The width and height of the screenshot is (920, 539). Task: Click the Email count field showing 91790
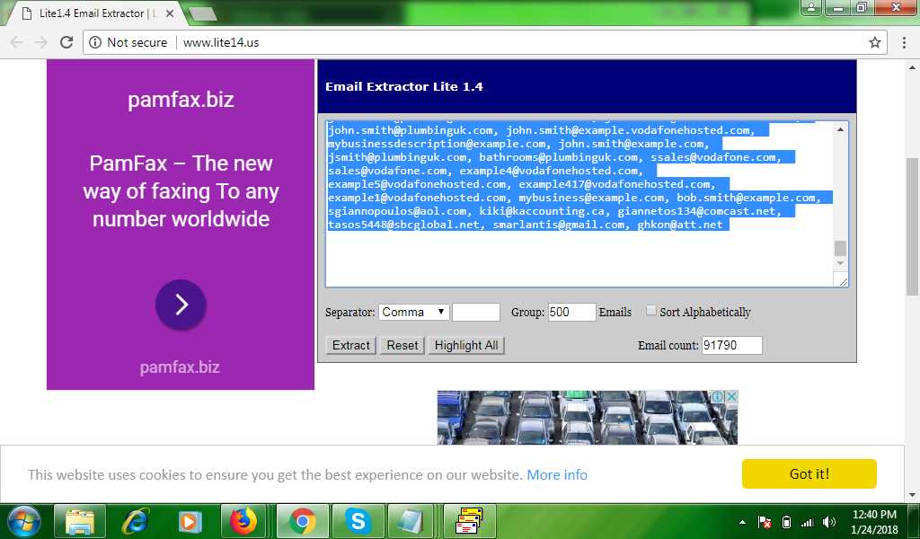point(731,346)
